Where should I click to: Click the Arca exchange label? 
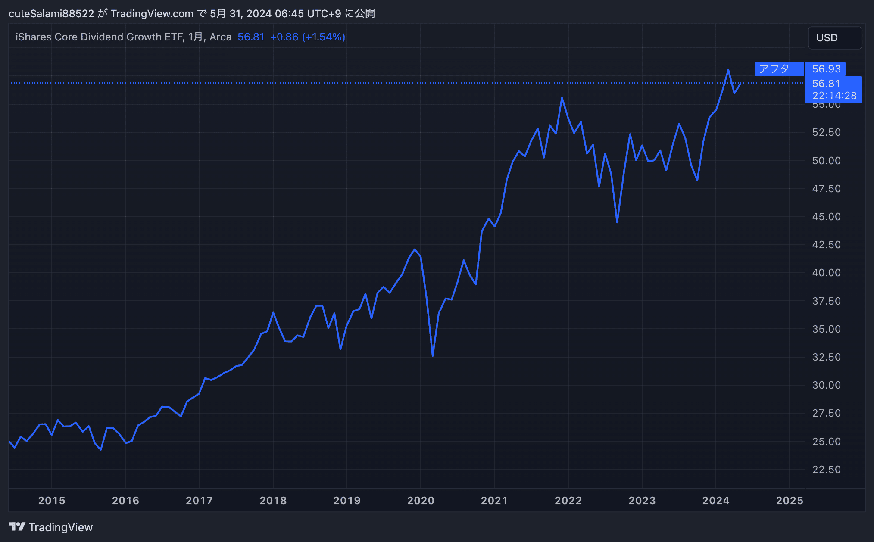coord(220,37)
